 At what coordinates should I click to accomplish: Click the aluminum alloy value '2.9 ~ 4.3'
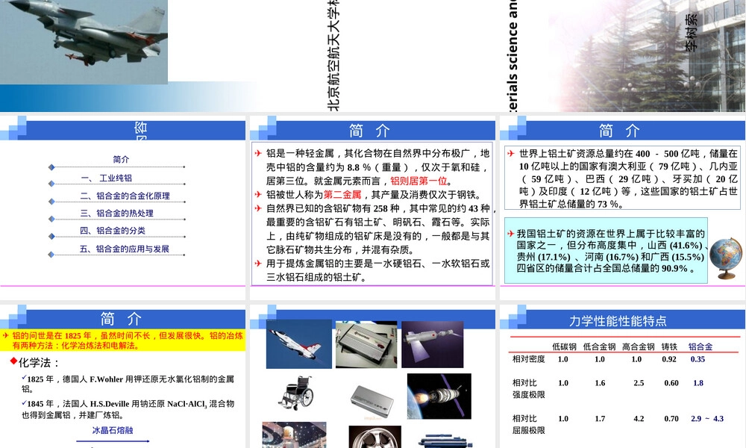coord(707,419)
